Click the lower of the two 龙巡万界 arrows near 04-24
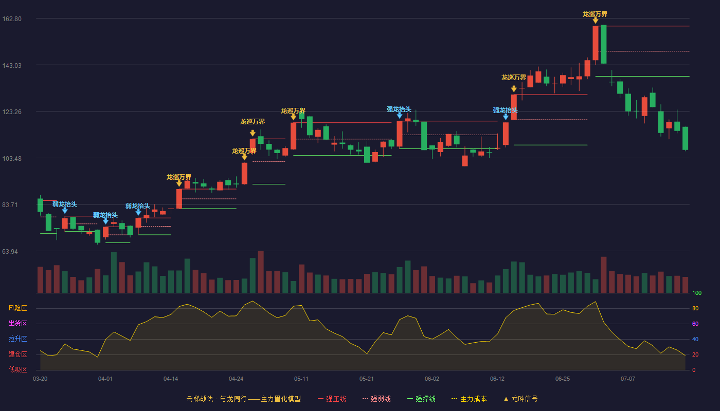 (x=244, y=157)
